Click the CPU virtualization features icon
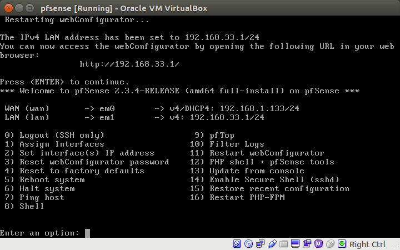400x250 pixels. pos(319,244)
